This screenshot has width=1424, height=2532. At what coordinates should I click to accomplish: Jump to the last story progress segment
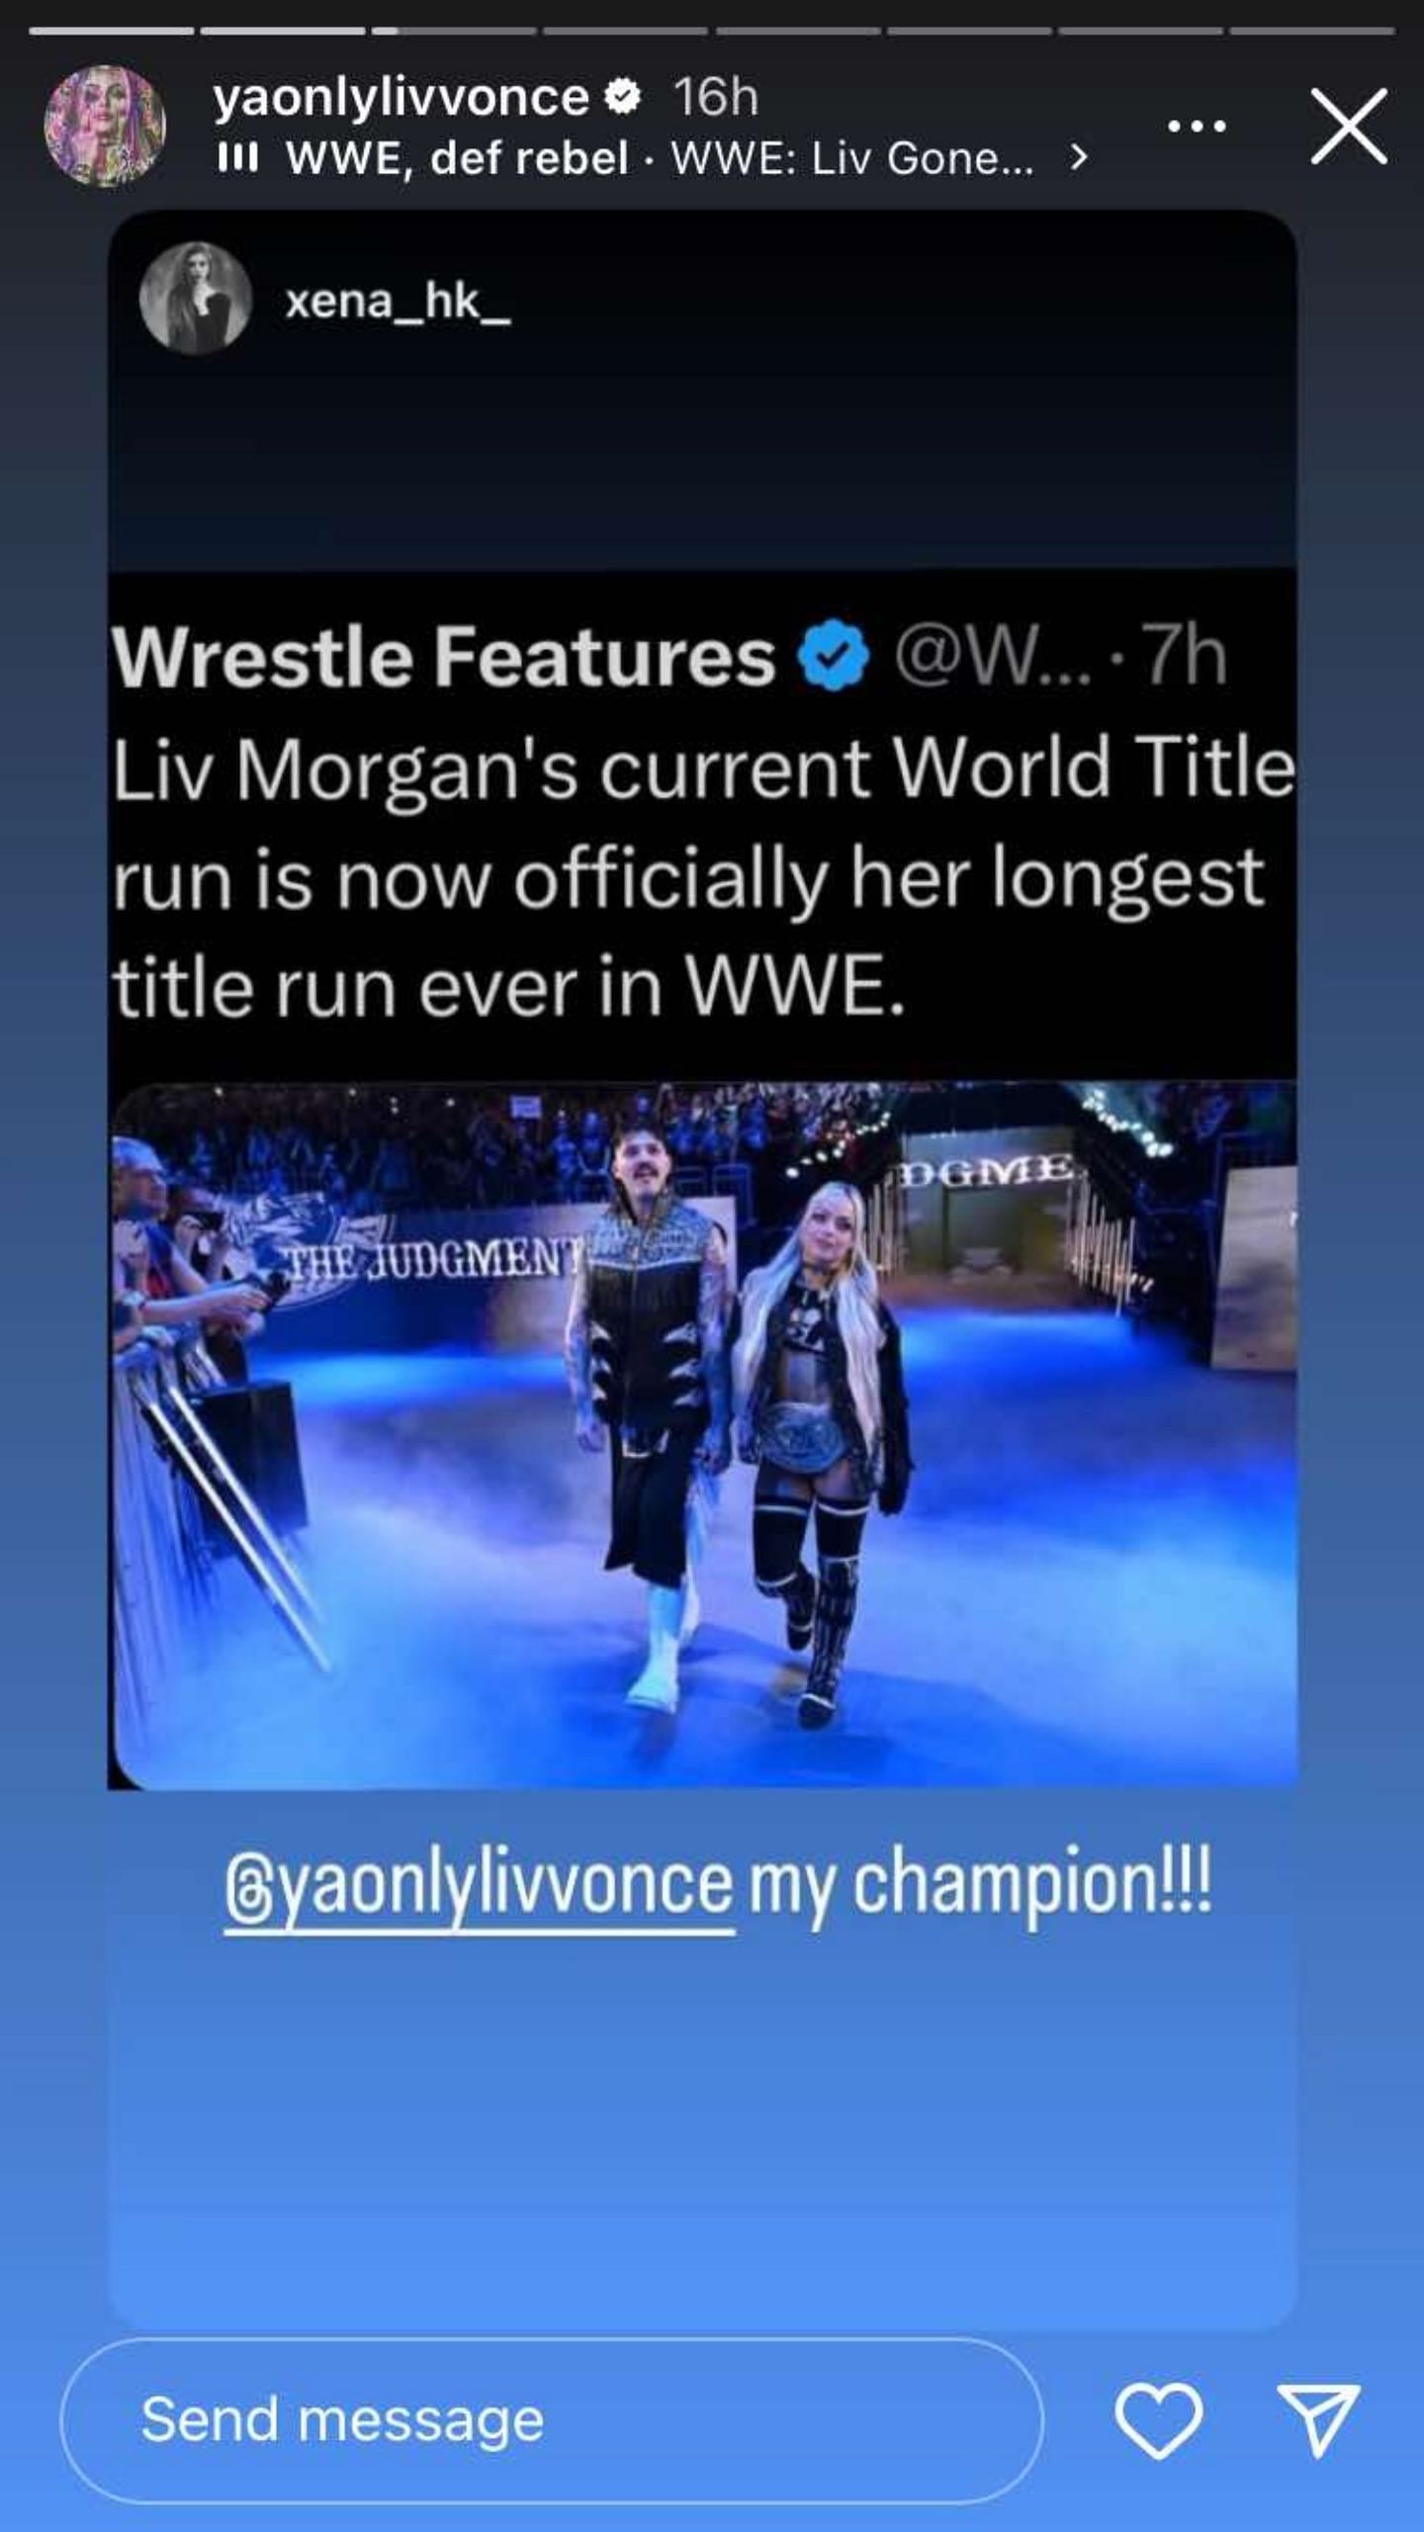click(x=1312, y=31)
